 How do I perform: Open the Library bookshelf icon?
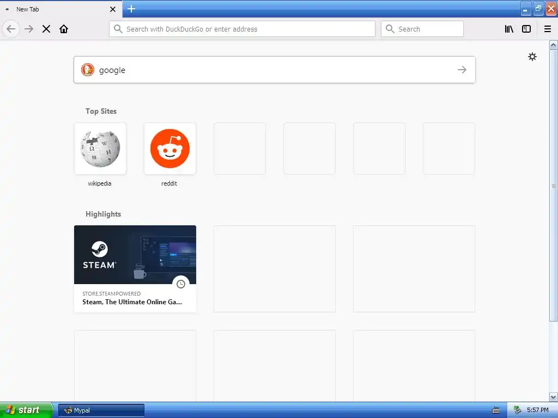pos(509,29)
